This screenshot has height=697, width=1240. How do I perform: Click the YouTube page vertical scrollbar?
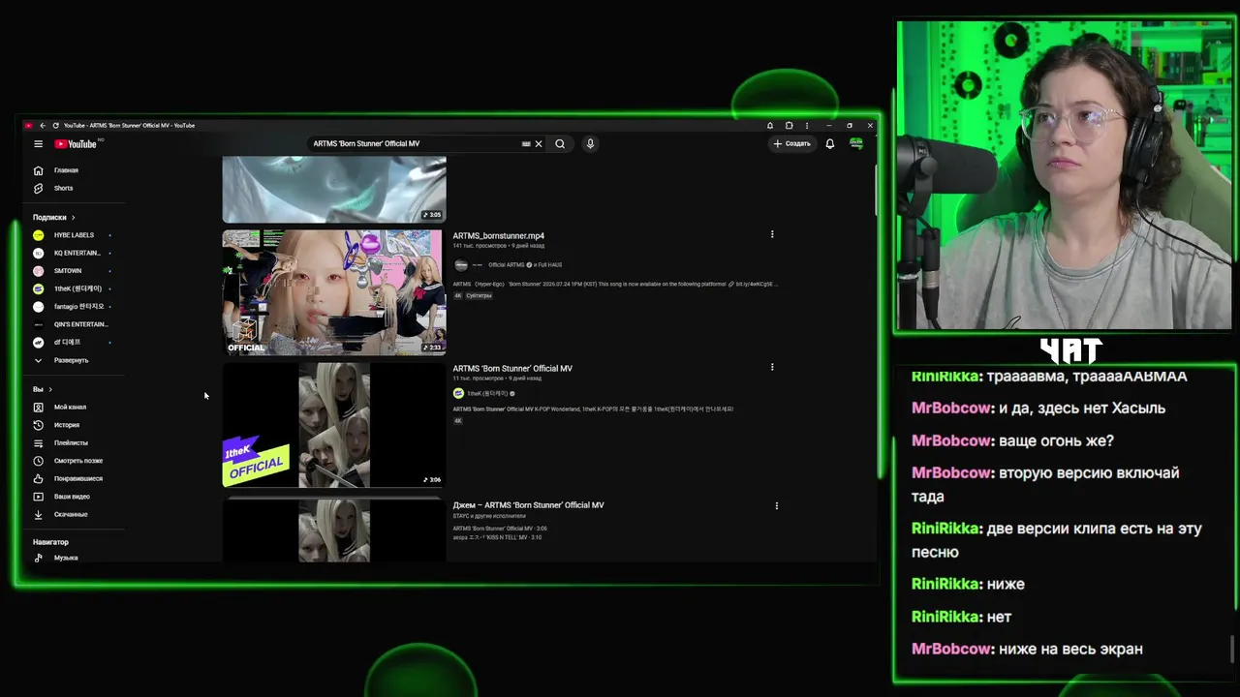tap(876, 189)
